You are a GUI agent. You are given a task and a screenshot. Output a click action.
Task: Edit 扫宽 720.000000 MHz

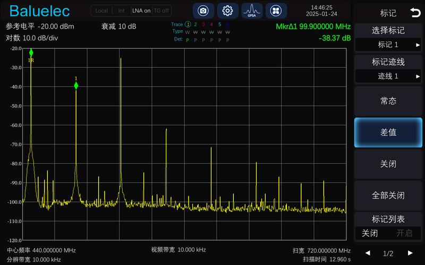point(321,251)
